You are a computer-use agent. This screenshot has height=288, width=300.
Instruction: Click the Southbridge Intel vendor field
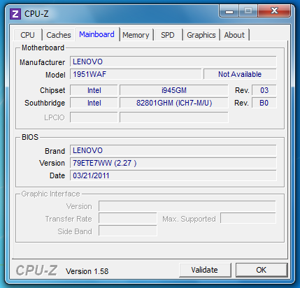tap(94, 103)
